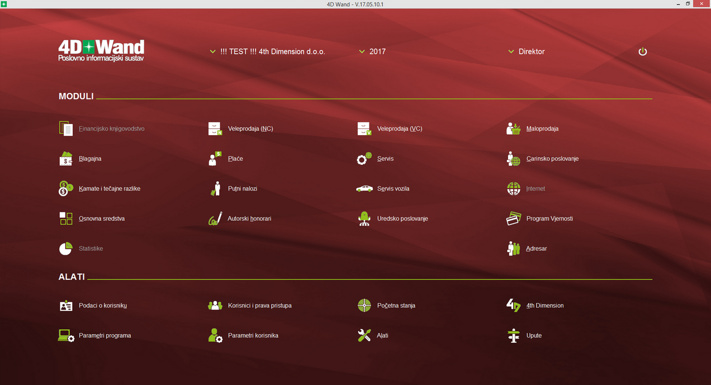Click the Veleprodaja (NC) cabinet icon
The width and height of the screenshot is (711, 385).
(215, 129)
